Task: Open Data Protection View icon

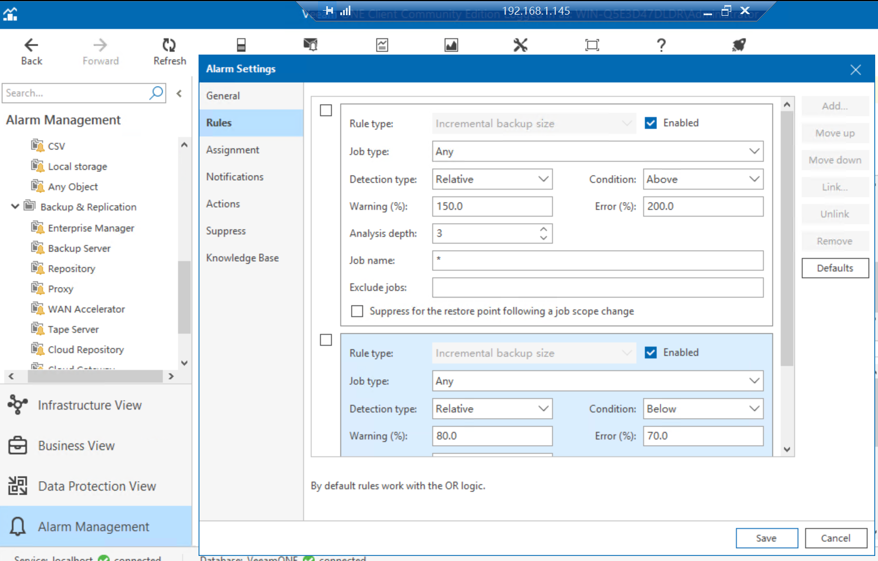Action: 17,486
